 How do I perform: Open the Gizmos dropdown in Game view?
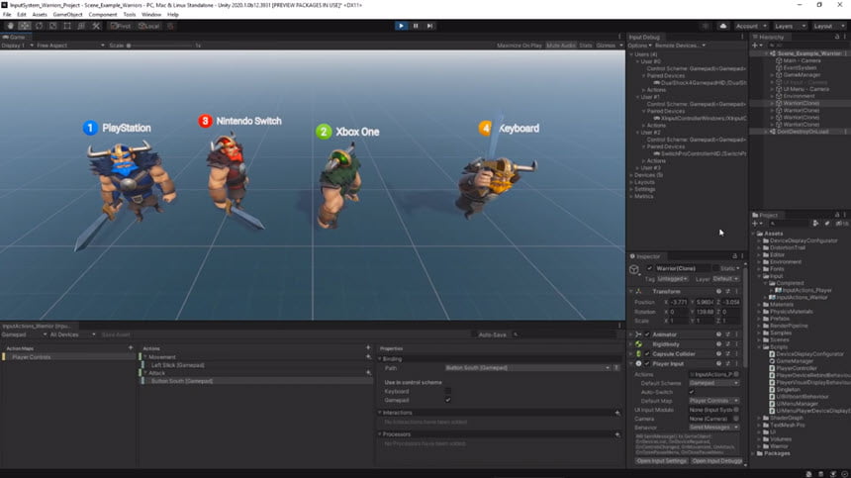coord(609,46)
